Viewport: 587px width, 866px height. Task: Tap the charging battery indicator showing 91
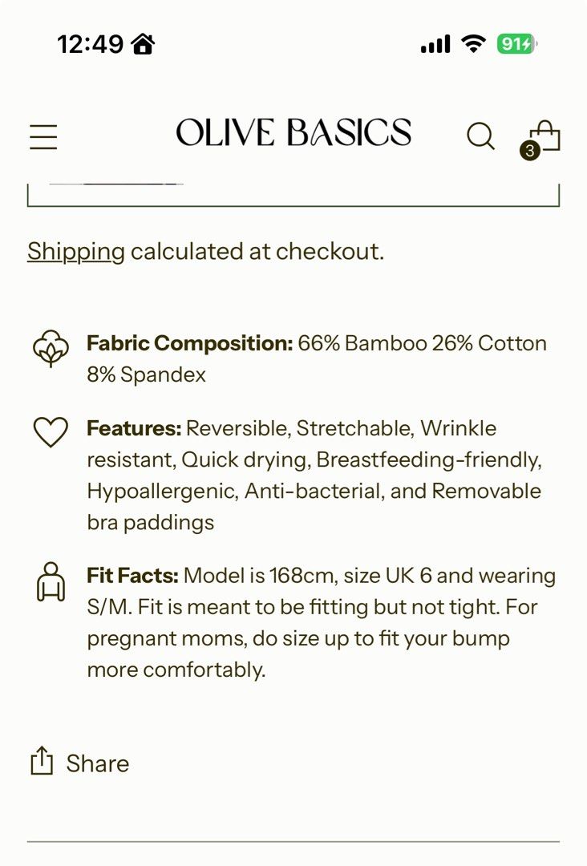[516, 45]
